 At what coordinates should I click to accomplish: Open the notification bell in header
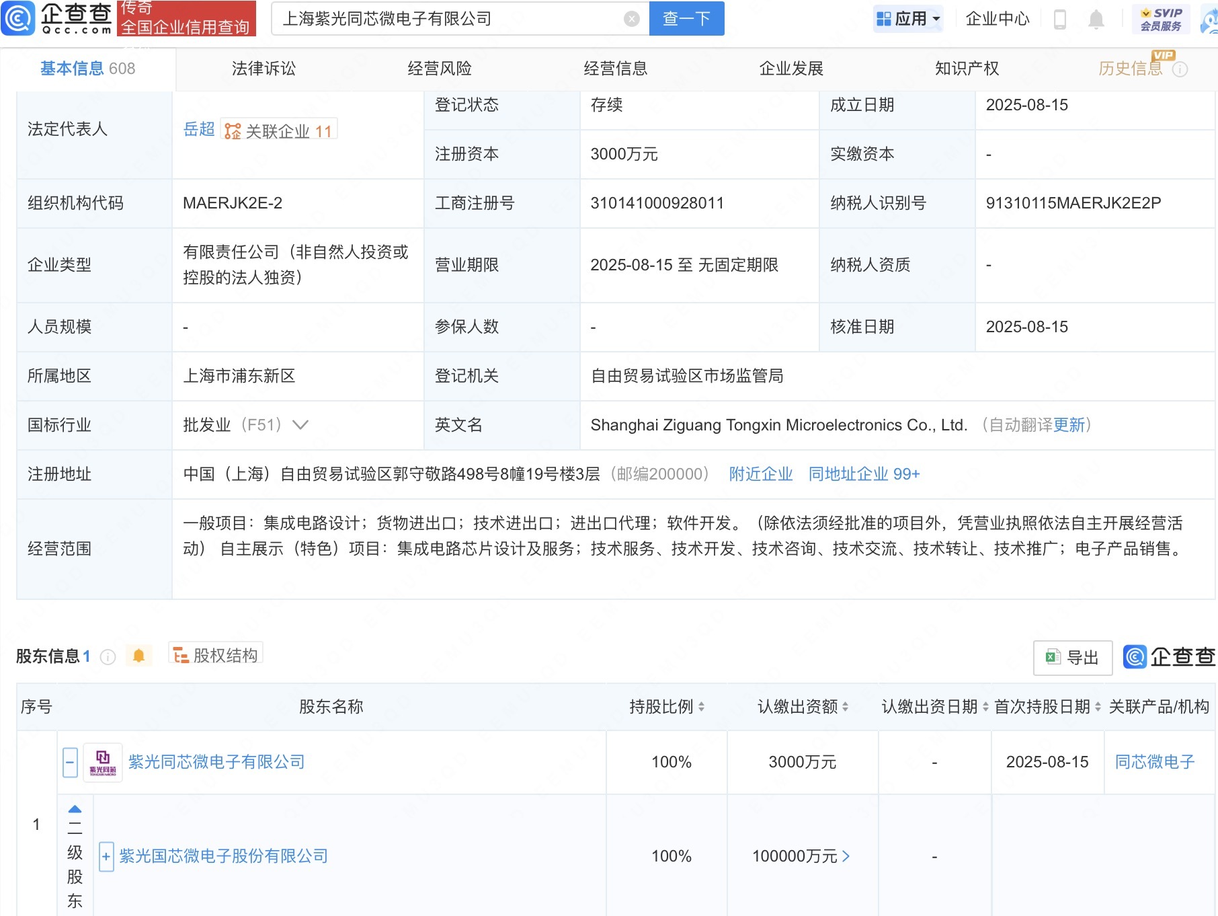(1096, 20)
